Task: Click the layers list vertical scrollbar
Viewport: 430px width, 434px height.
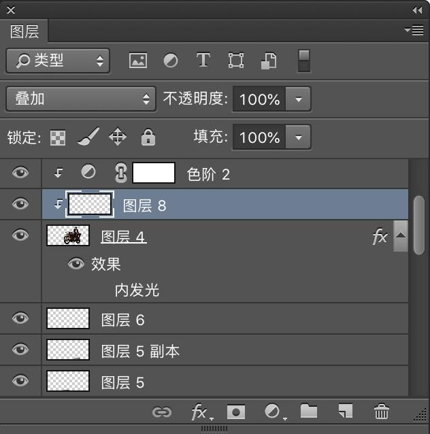Action: pyautogui.click(x=419, y=225)
